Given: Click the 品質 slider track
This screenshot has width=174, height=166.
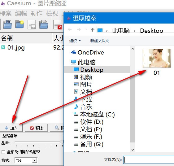Looking at the screenshot, I should 38,142.
